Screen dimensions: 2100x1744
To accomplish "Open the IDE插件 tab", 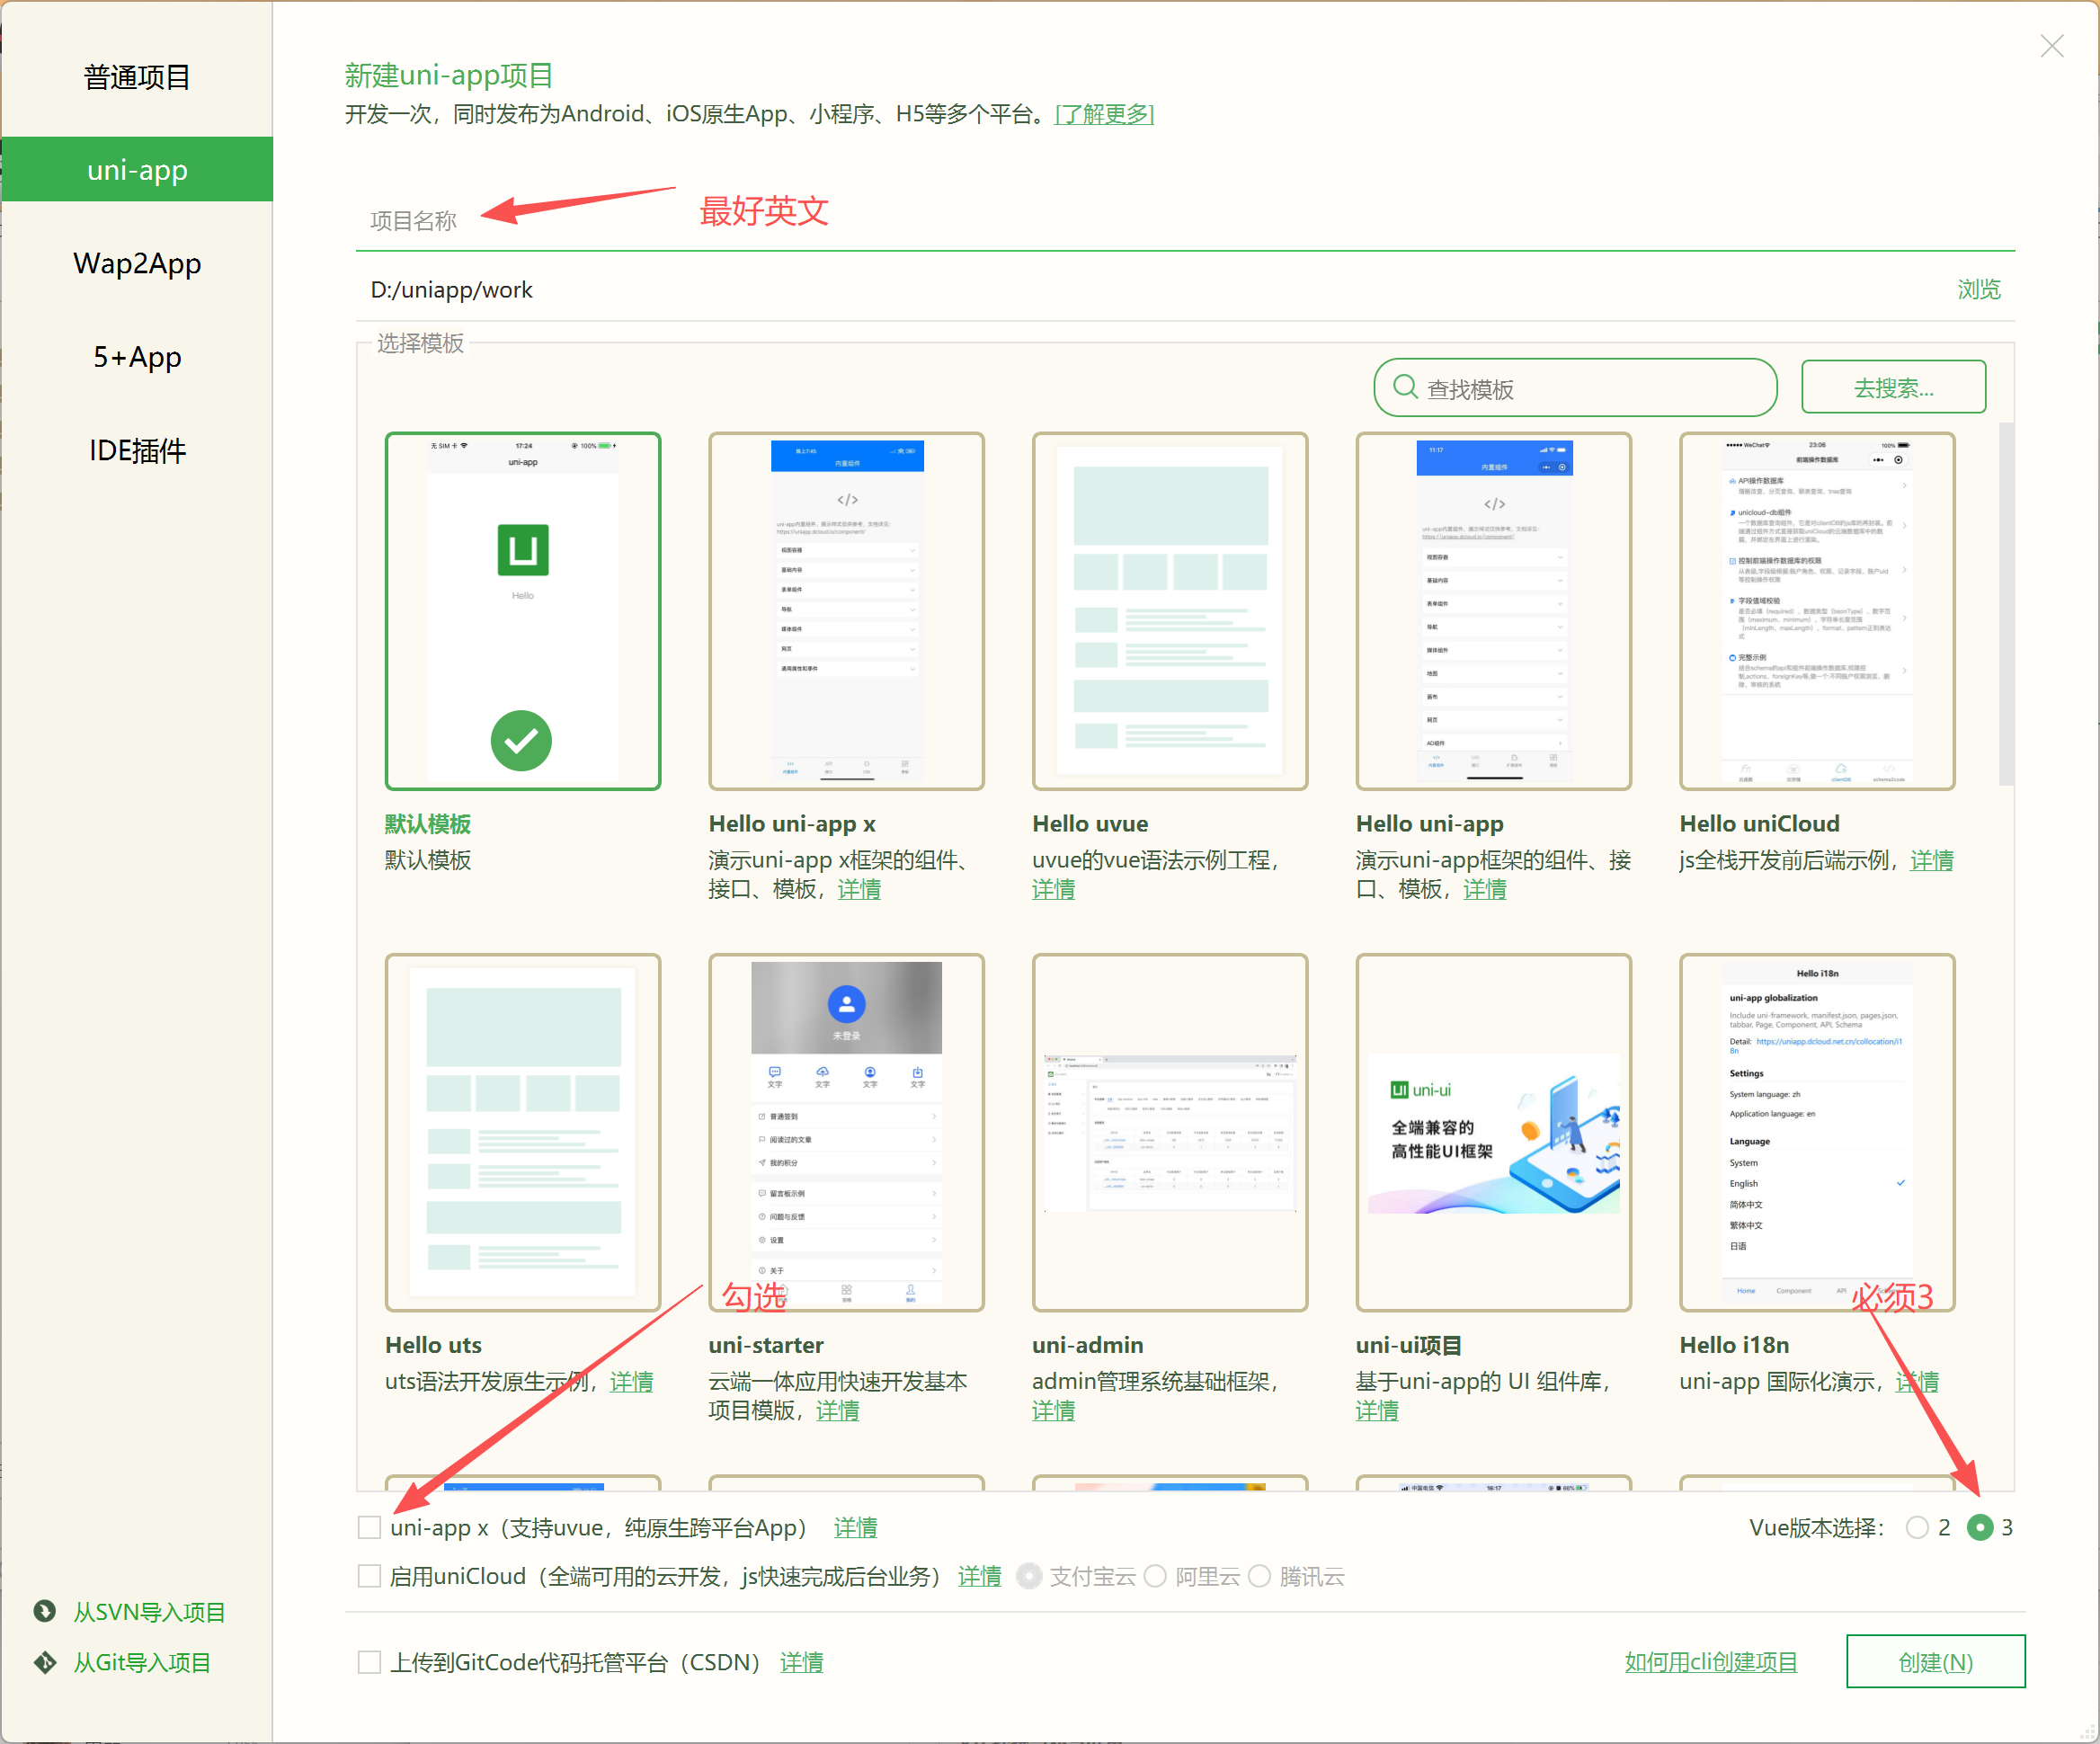I will click(137, 450).
